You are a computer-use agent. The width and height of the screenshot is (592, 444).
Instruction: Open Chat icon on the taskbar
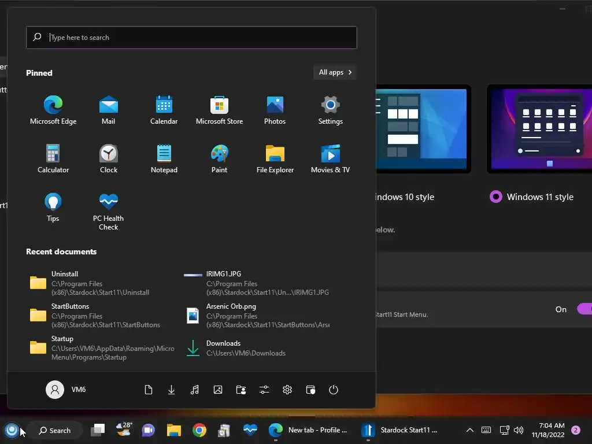pos(149,430)
